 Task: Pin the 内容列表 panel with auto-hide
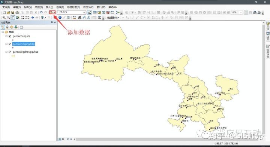[52, 22]
